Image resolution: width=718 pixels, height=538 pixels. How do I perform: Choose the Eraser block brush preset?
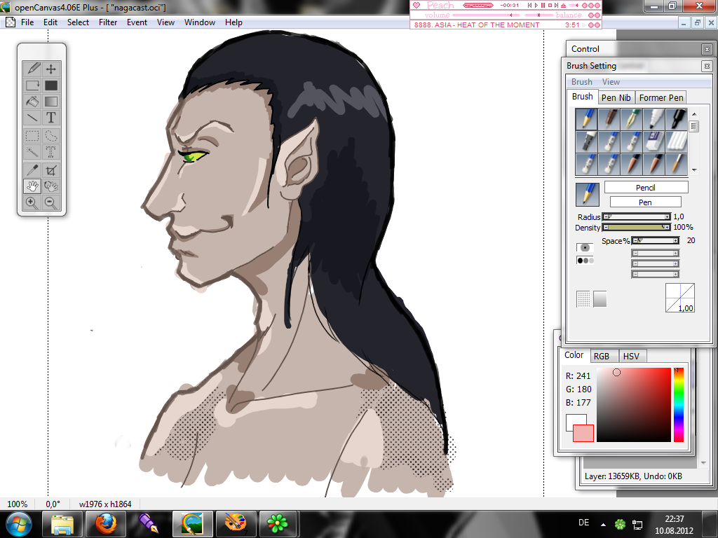(x=654, y=142)
